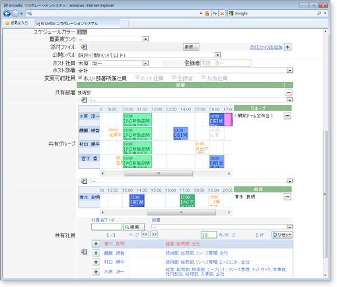This screenshot has width=337, height=287.
Task: Add 青木 良明 with the plus button
Action: coord(96,244)
